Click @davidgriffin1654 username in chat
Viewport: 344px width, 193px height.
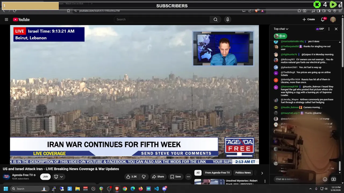[x=290, y=79]
